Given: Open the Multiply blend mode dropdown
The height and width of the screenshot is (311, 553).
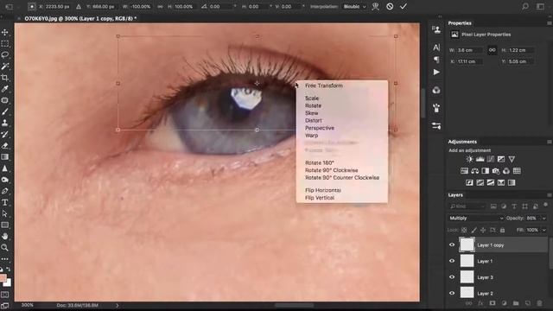Looking at the screenshot, I should tap(476, 219).
